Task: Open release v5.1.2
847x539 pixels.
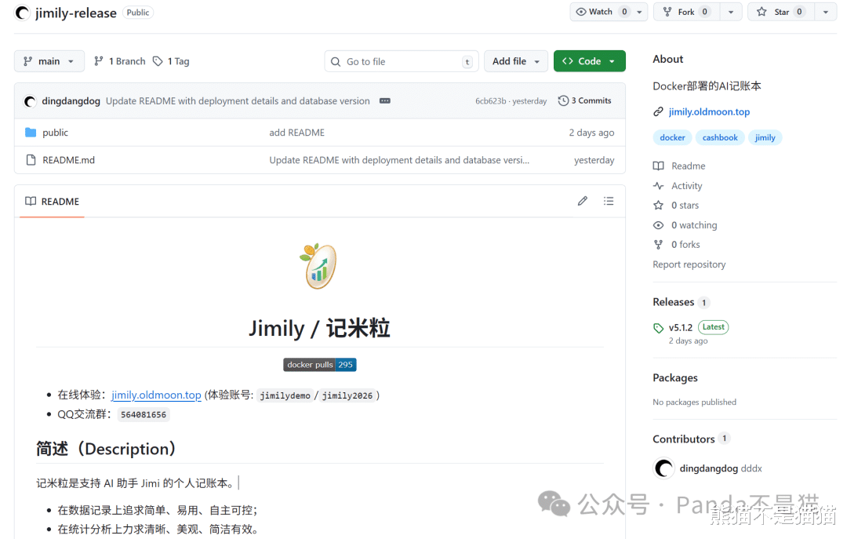Action: [x=680, y=328]
